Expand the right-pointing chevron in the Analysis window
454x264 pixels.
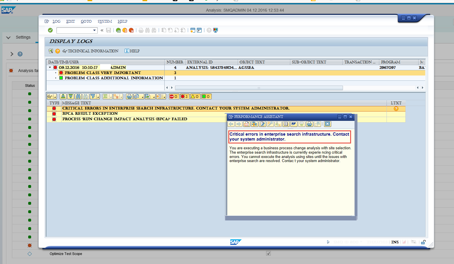12,54
